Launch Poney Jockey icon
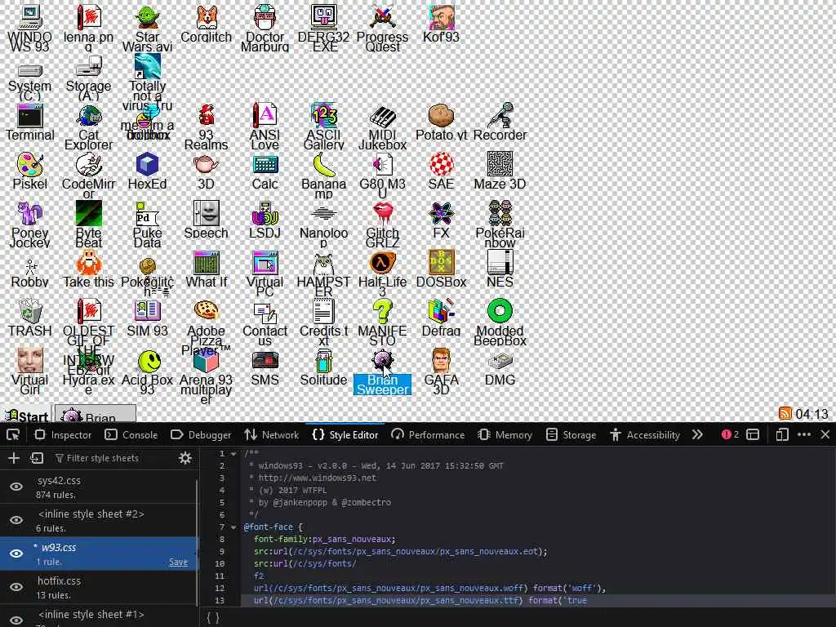The image size is (836, 627). 30,225
